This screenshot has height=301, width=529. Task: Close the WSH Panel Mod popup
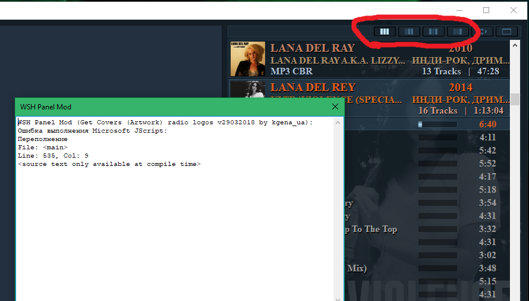[x=335, y=106]
